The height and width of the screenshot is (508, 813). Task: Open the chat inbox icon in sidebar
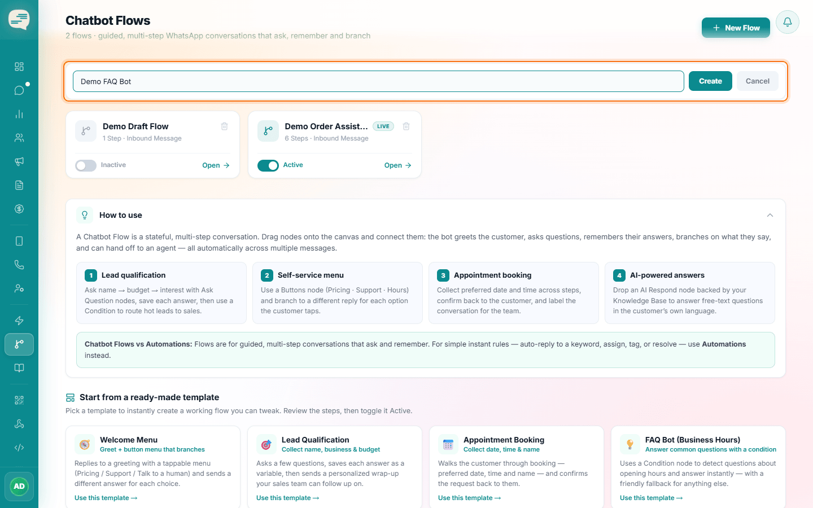pyautogui.click(x=19, y=90)
